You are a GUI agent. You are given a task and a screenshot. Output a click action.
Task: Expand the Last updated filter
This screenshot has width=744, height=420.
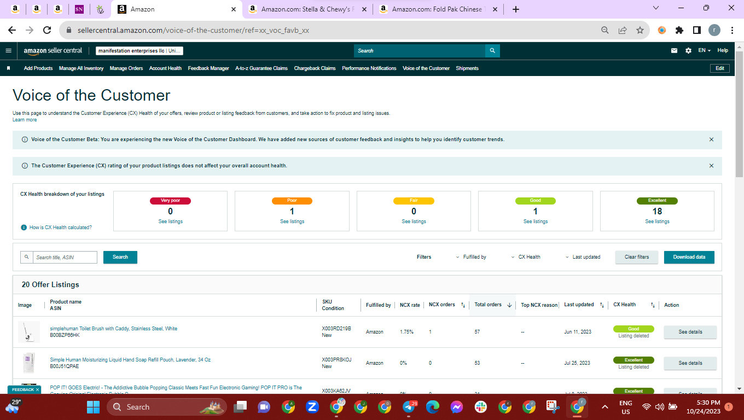583,257
